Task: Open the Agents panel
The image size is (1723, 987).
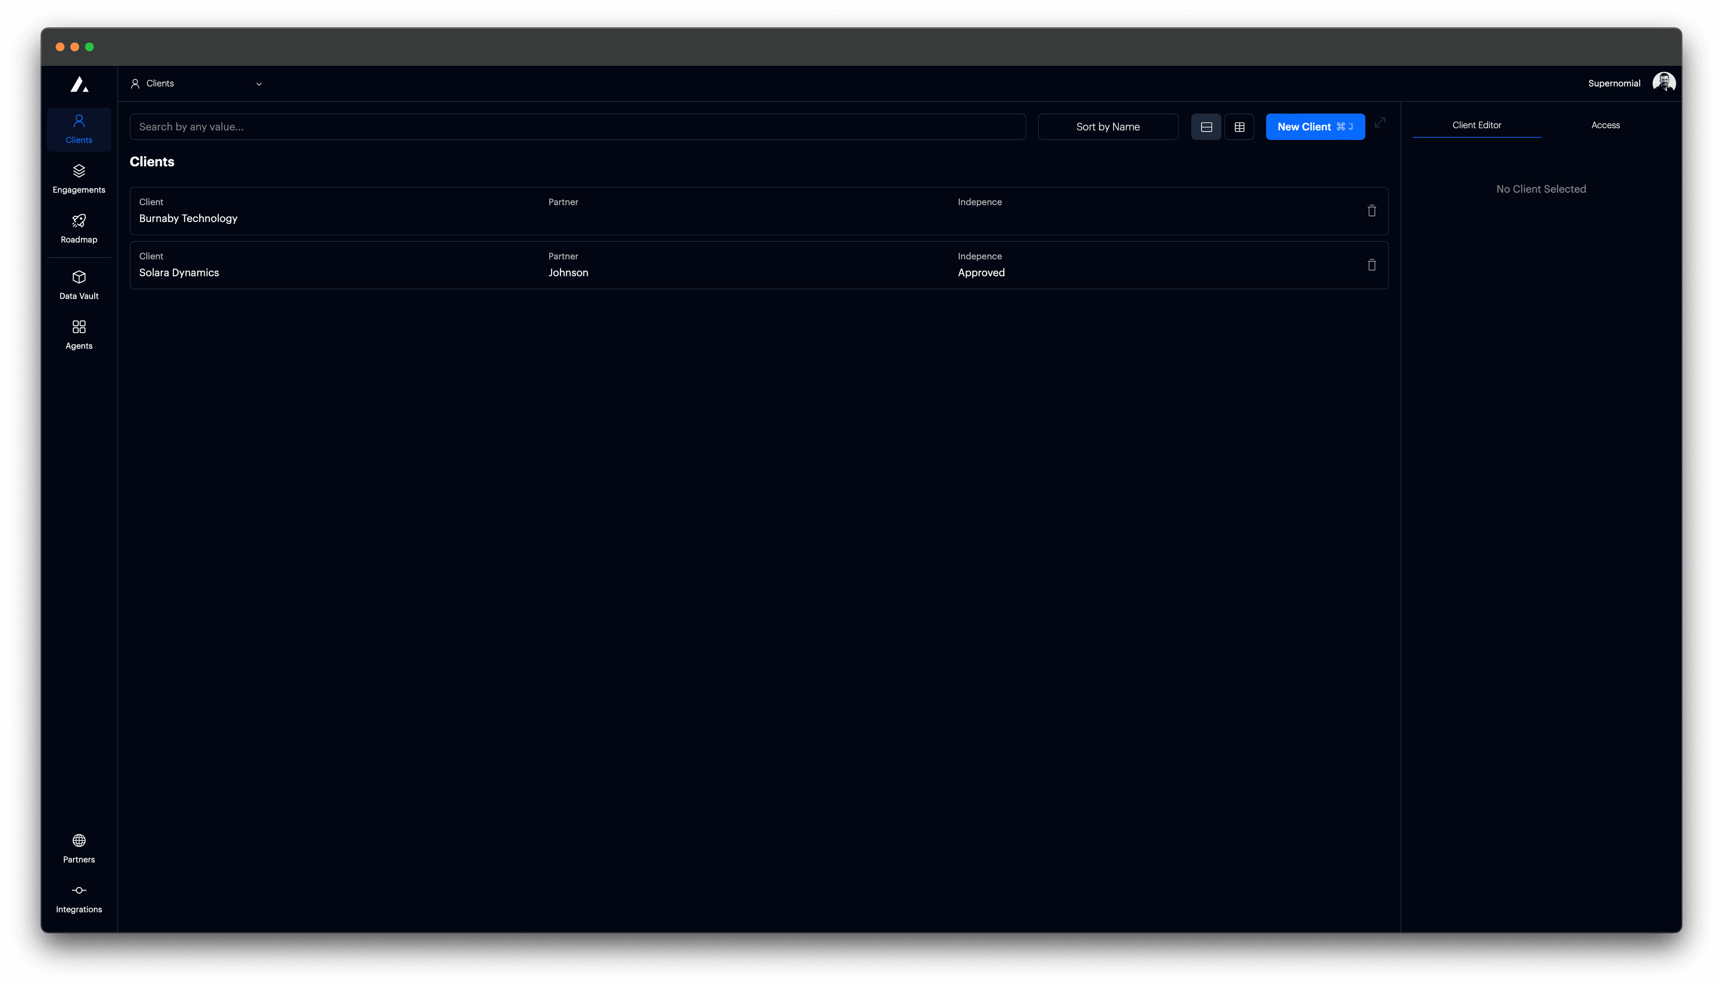Action: (79, 334)
